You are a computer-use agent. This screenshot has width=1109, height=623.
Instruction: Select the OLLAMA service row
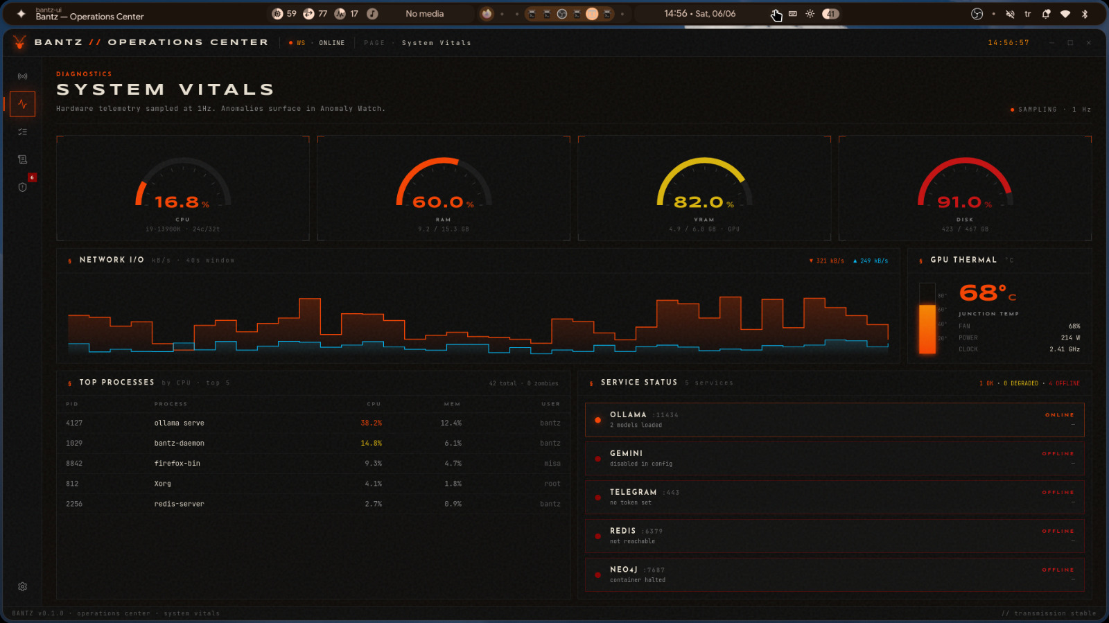point(835,420)
